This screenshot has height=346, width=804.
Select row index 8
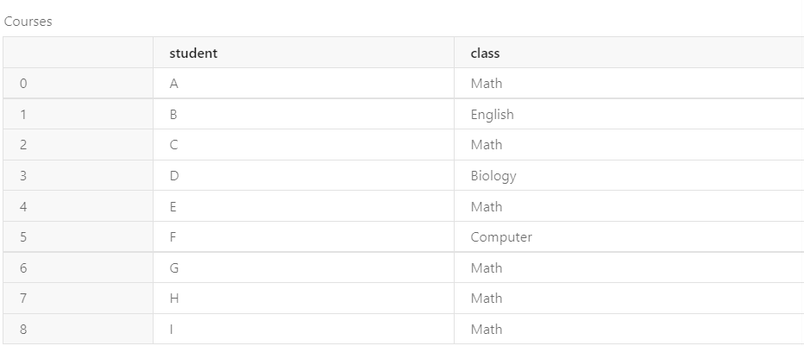pyautogui.click(x=23, y=330)
